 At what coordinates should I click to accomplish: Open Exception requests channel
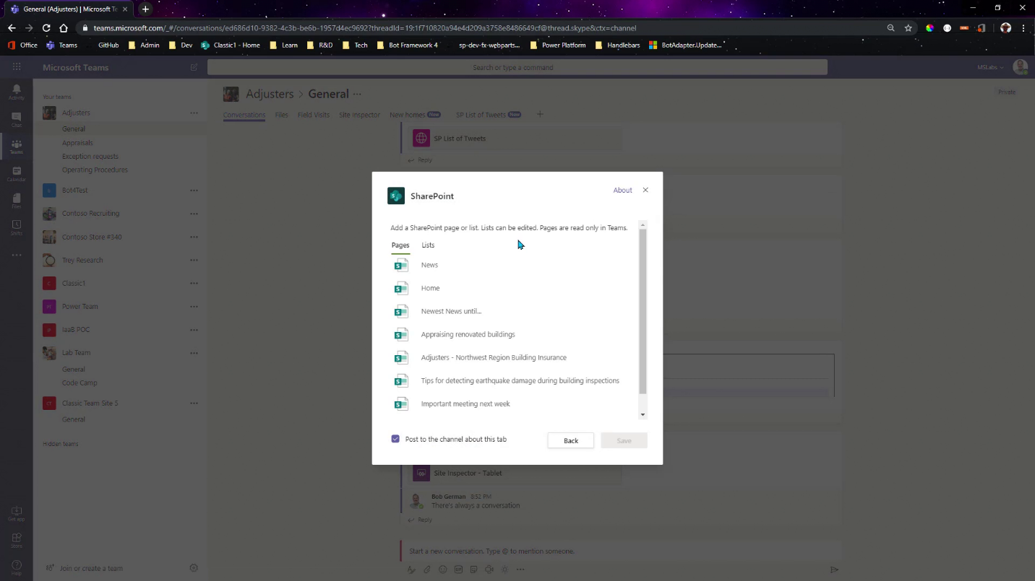click(90, 156)
